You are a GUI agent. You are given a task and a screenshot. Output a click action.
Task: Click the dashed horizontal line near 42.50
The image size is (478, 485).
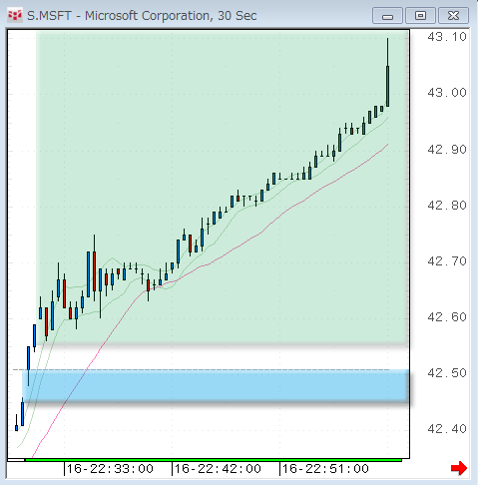(x=201, y=369)
